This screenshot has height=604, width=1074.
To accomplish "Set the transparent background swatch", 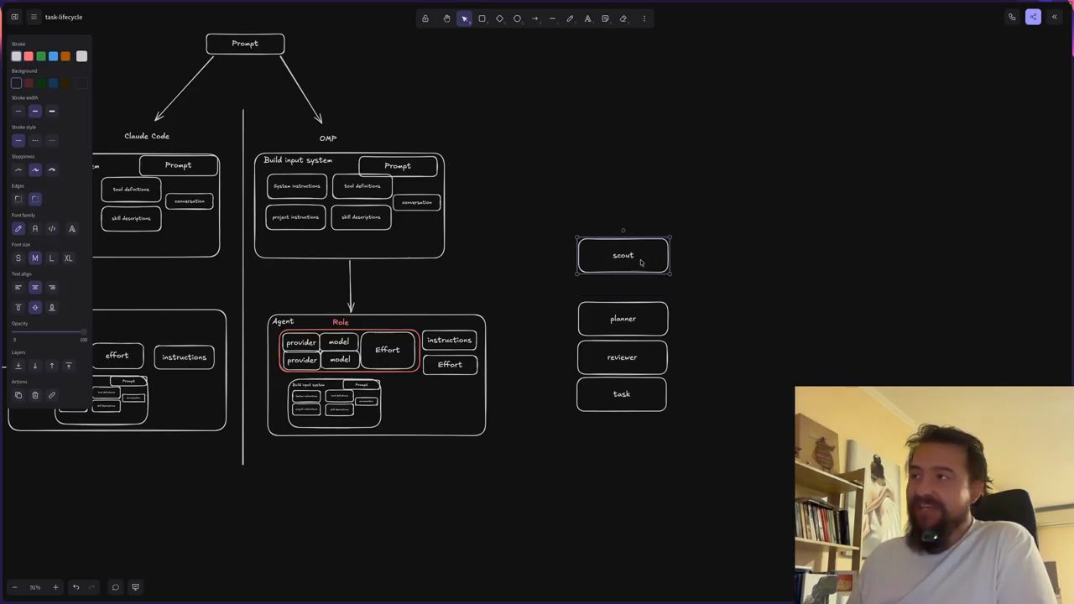I will tap(16, 83).
